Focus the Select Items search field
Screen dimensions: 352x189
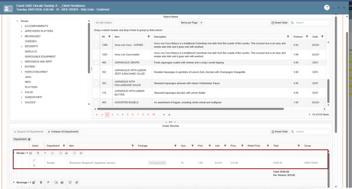pos(312,23)
